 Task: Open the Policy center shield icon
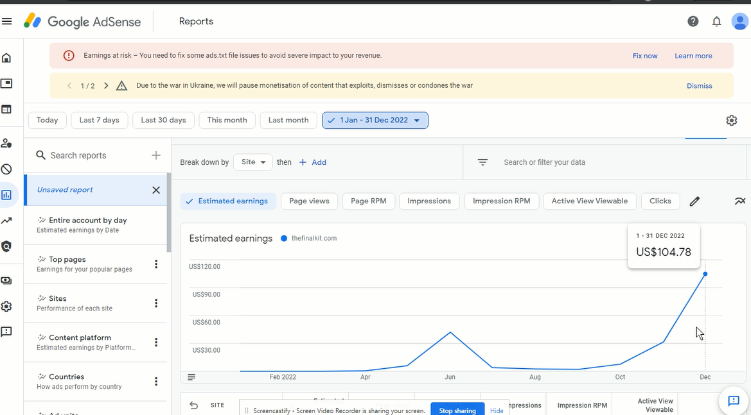pyautogui.click(x=6, y=247)
